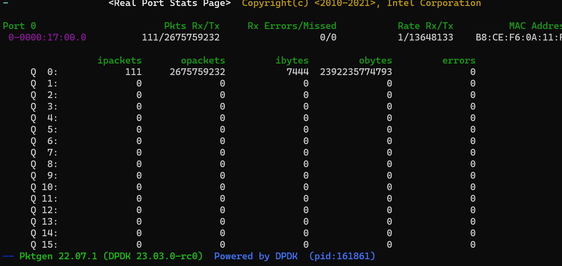This screenshot has height=266, width=562.
Task: Click the Rx Errors/Missed column header
Action: pos(292,26)
